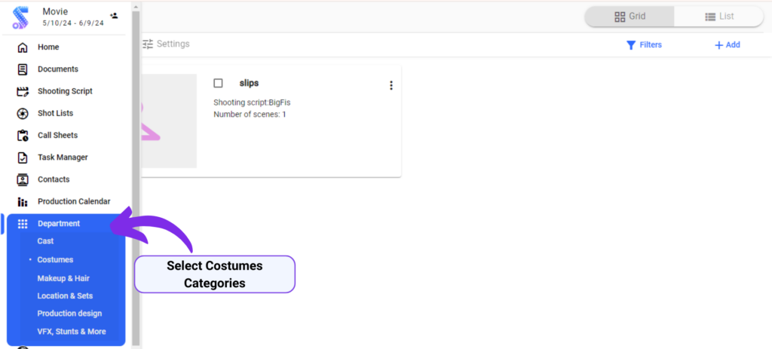Viewport: 772px width, 349px height.
Task: Open the three-dot menu on slips card
Action: tap(391, 85)
